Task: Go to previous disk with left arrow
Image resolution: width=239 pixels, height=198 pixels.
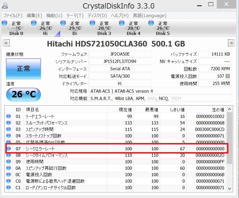Action: (6, 44)
